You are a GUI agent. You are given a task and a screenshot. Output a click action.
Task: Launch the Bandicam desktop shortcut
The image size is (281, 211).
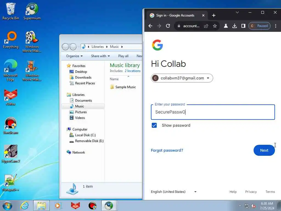pos(11,126)
